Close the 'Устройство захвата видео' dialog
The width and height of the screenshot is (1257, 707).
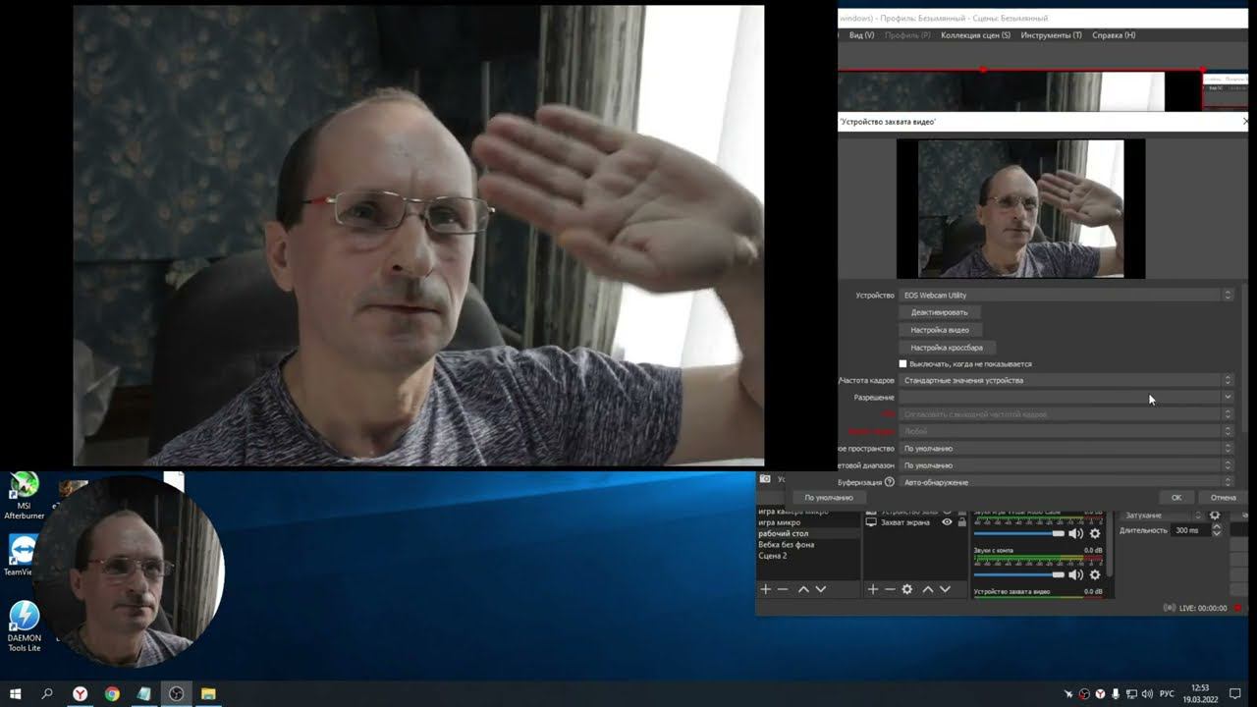1246,122
